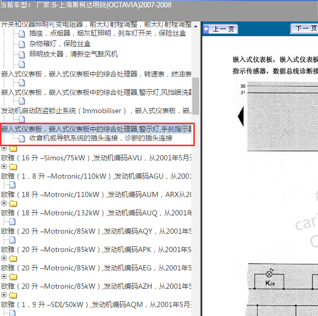Expand plus node between AEG and AZH rows
The height and width of the screenshot is (316, 318).
click(x=4, y=276)
